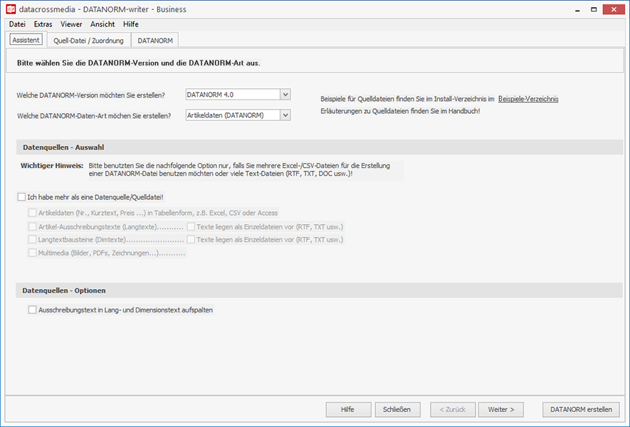Click the datacrossmedia app icon in title bar

tap(11, 9)
